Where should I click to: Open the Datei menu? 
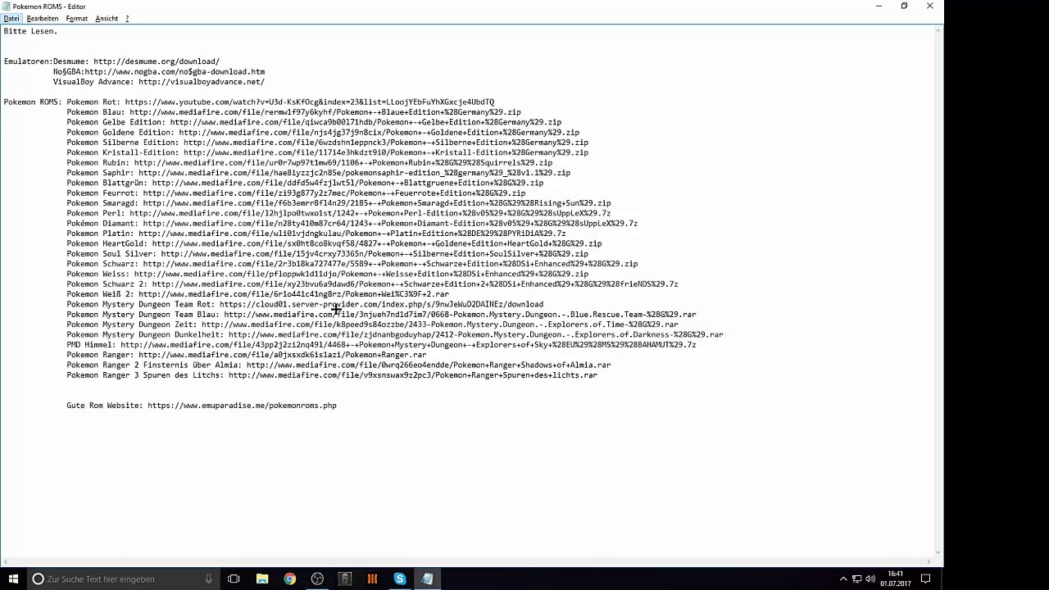11,18
